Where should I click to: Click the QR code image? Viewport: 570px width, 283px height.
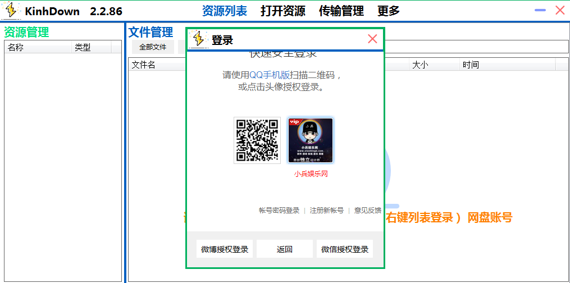[x=257, y=140]
